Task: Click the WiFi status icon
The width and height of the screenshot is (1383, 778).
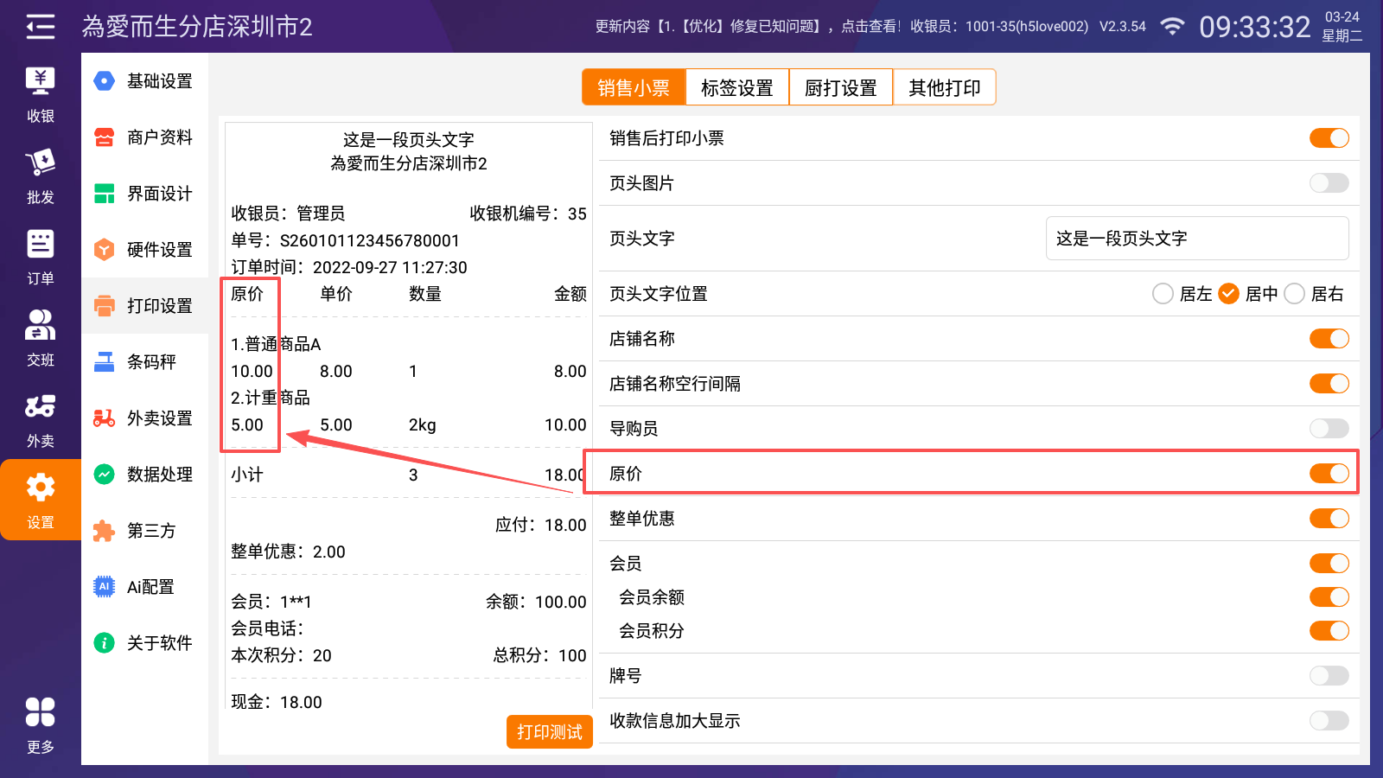Action: pos(1172,27)
